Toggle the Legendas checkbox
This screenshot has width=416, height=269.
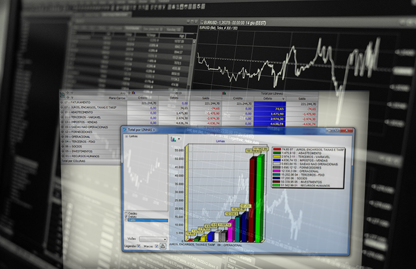[140, 246]
